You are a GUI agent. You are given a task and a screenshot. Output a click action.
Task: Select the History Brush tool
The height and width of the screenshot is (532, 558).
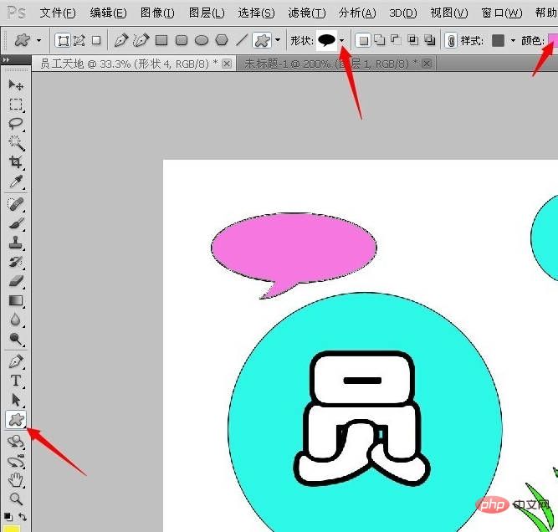[16, 262]
